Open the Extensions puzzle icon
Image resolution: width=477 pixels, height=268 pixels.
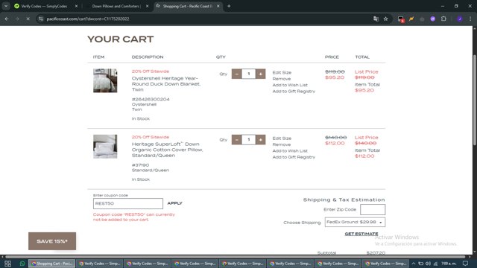443,19
